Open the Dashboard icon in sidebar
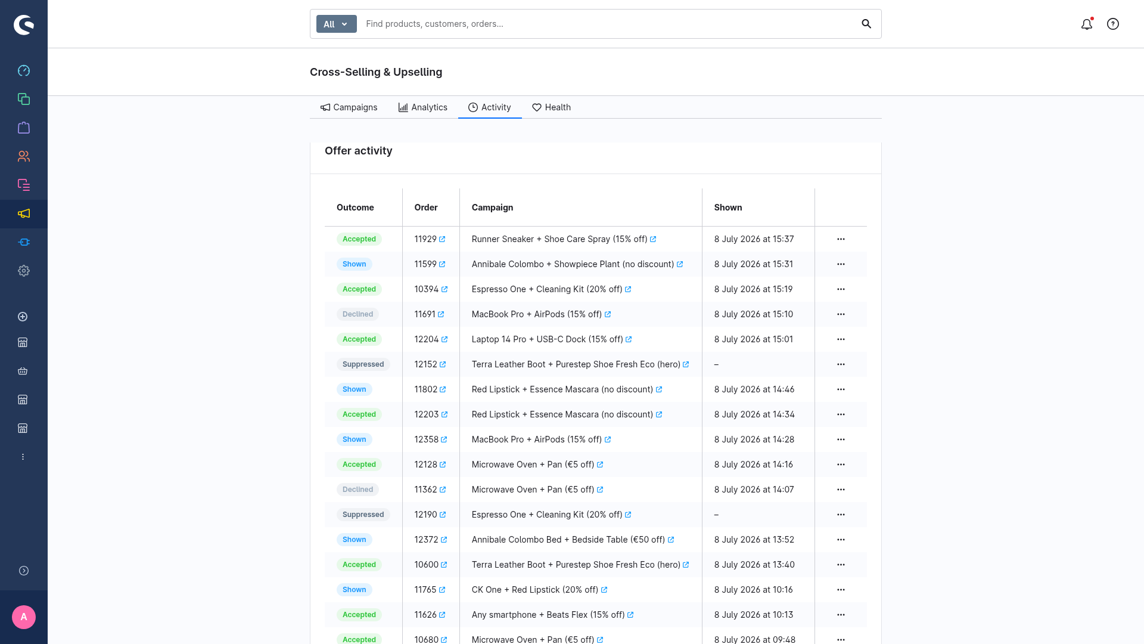 (x=24, y=70)
